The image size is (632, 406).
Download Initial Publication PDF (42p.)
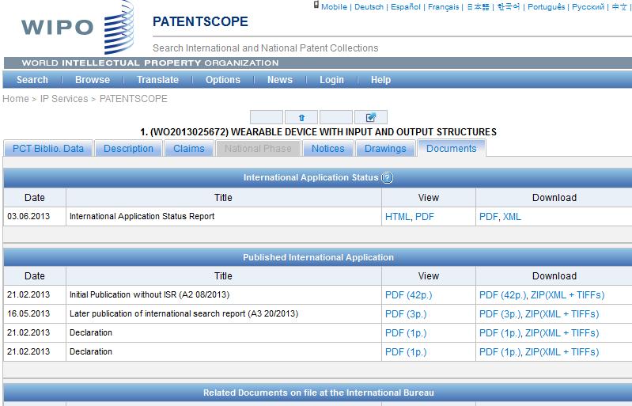(x=502, y=295)
